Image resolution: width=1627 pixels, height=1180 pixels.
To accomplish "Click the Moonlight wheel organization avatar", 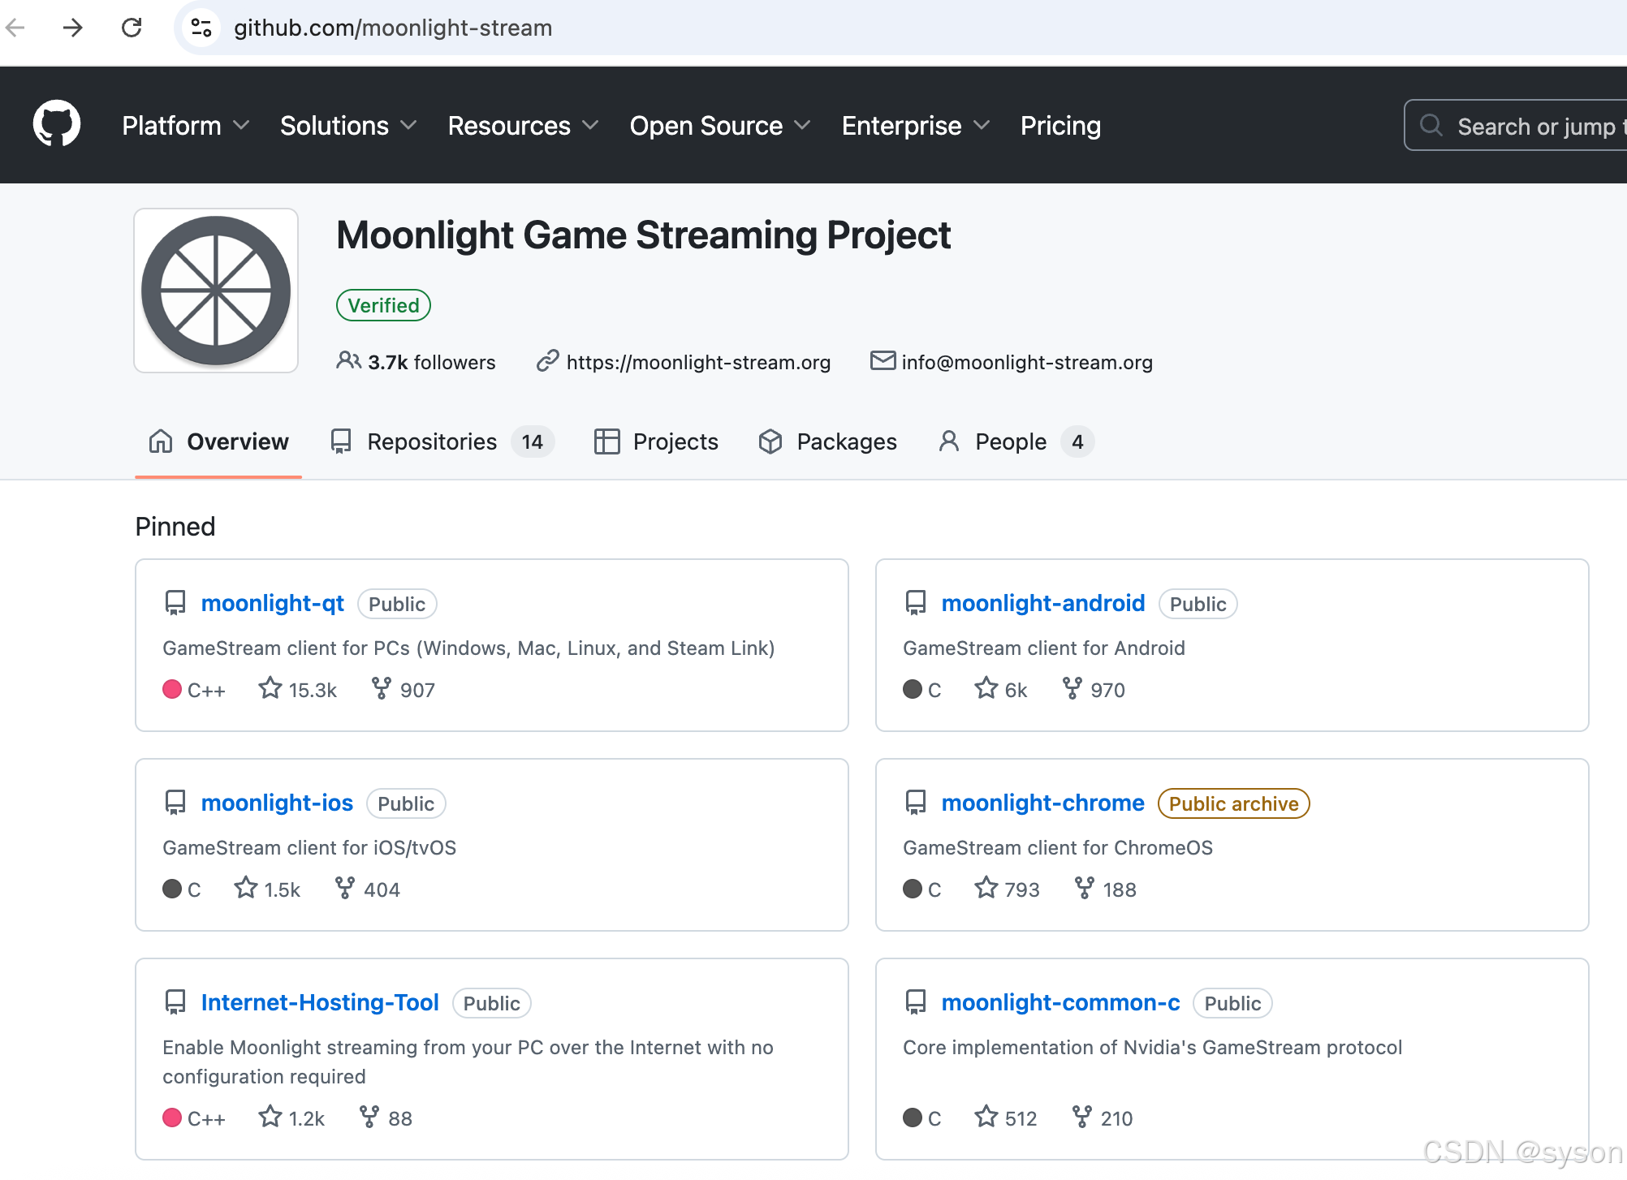I will 215,290.
